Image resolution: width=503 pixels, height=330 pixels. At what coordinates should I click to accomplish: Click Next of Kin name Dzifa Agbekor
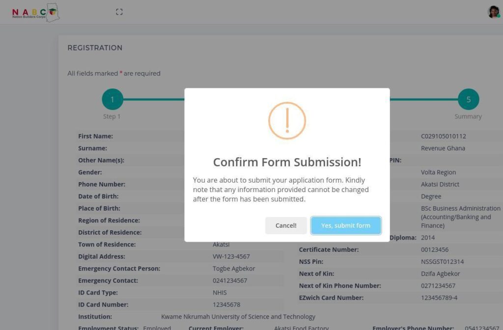(441, 274)
